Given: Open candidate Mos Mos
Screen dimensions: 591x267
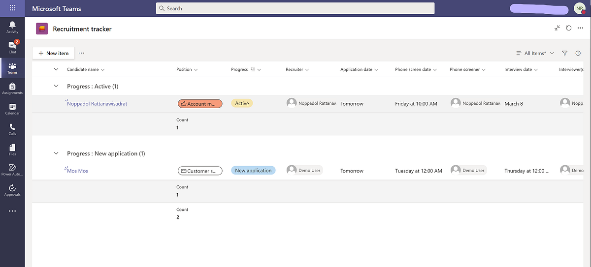Looking at the screenshot, I should point(77,171).
